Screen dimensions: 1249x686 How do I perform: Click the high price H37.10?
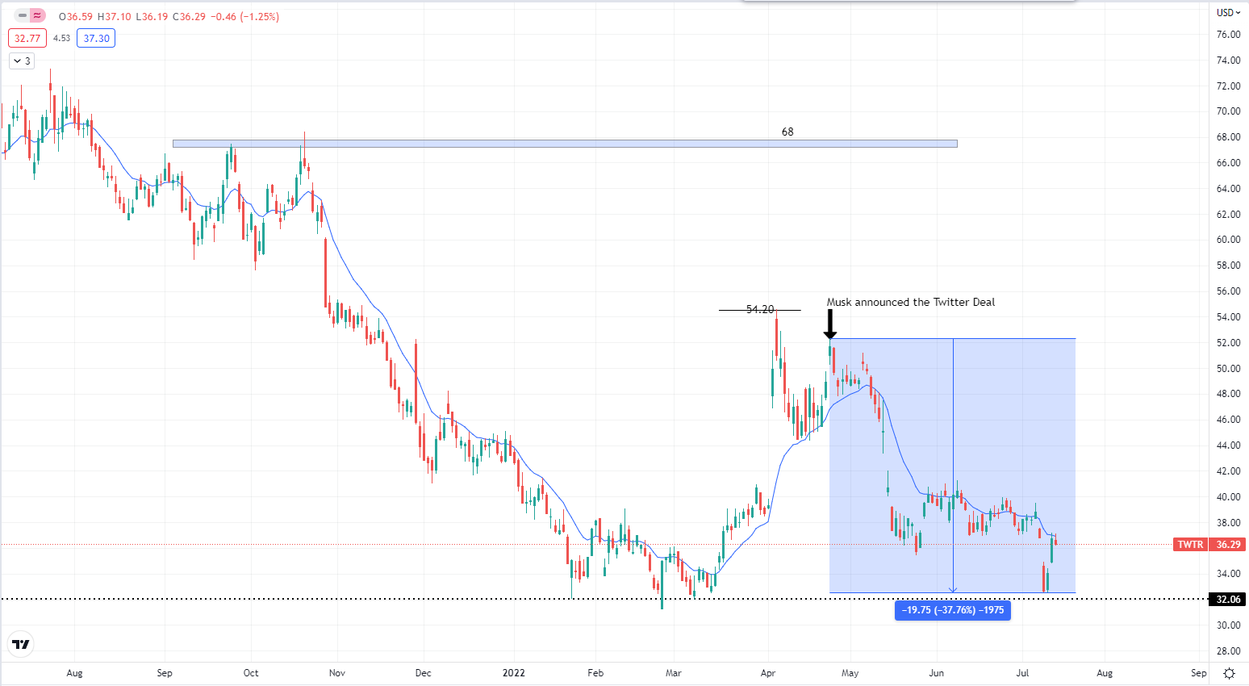pyautogui.click(x=114, y=16)
